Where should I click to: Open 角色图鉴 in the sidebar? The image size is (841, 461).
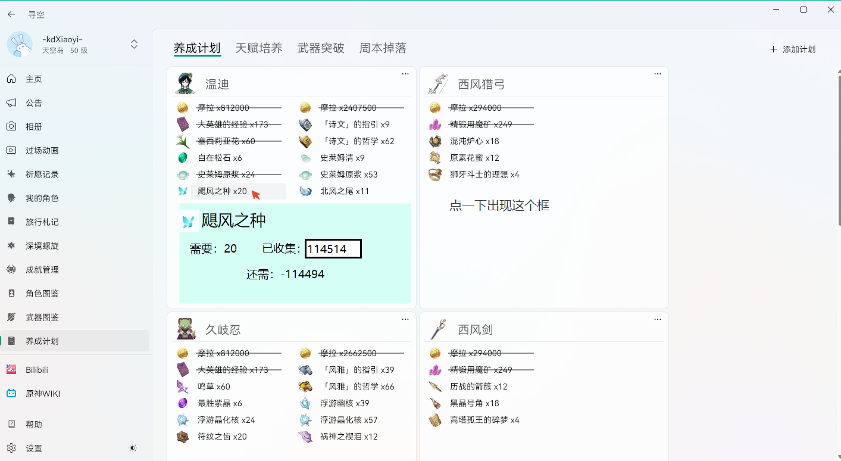pyautogui.click(x=75, y=294)
